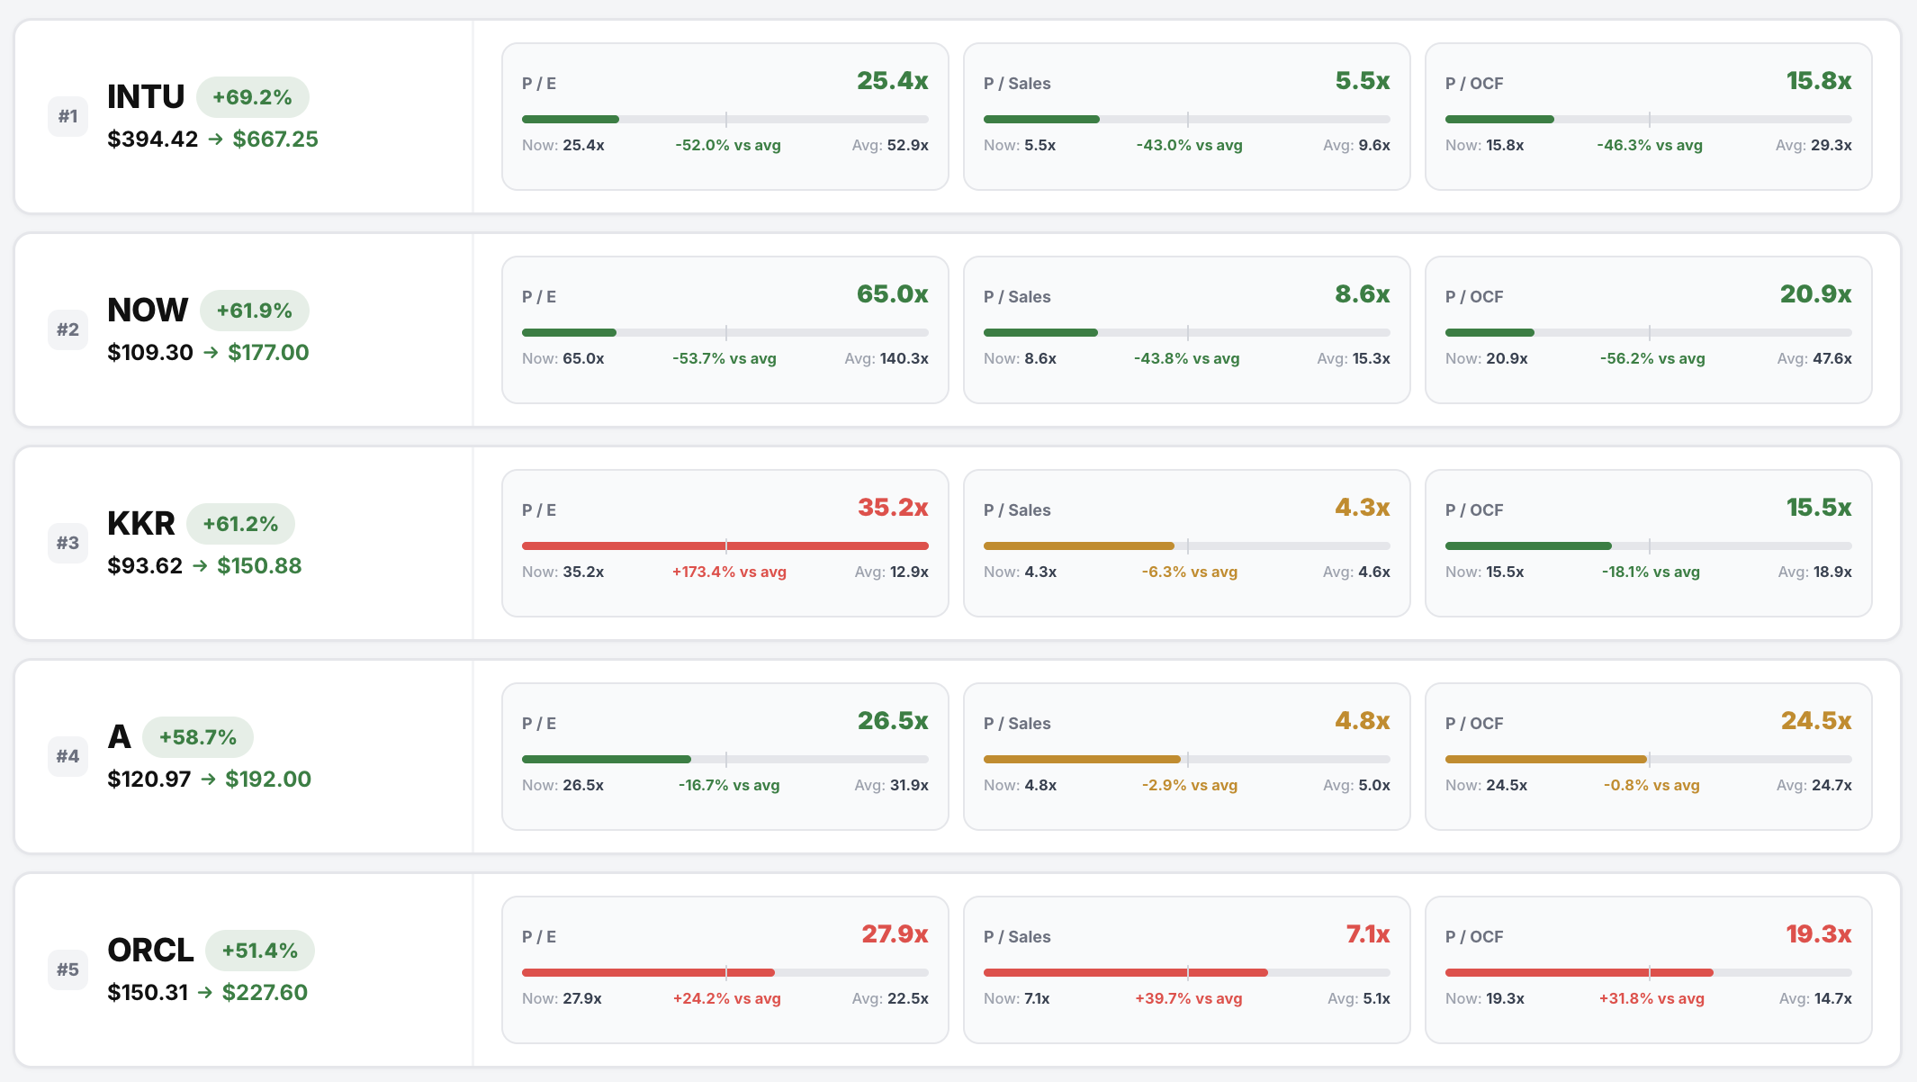Open the NOW stock card
Image resolution: width=1917 pixels, height=1082 pixels.
click(147, 310)
